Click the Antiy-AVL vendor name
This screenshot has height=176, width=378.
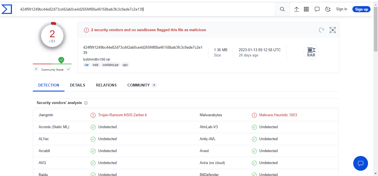tap(207, 139)
